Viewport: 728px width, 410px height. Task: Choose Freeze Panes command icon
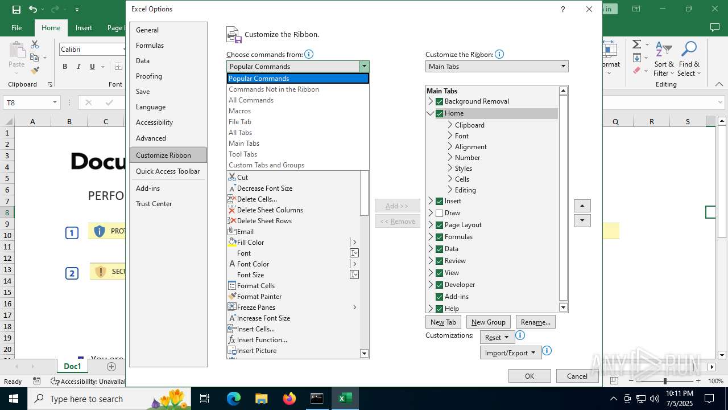(232, 307)
